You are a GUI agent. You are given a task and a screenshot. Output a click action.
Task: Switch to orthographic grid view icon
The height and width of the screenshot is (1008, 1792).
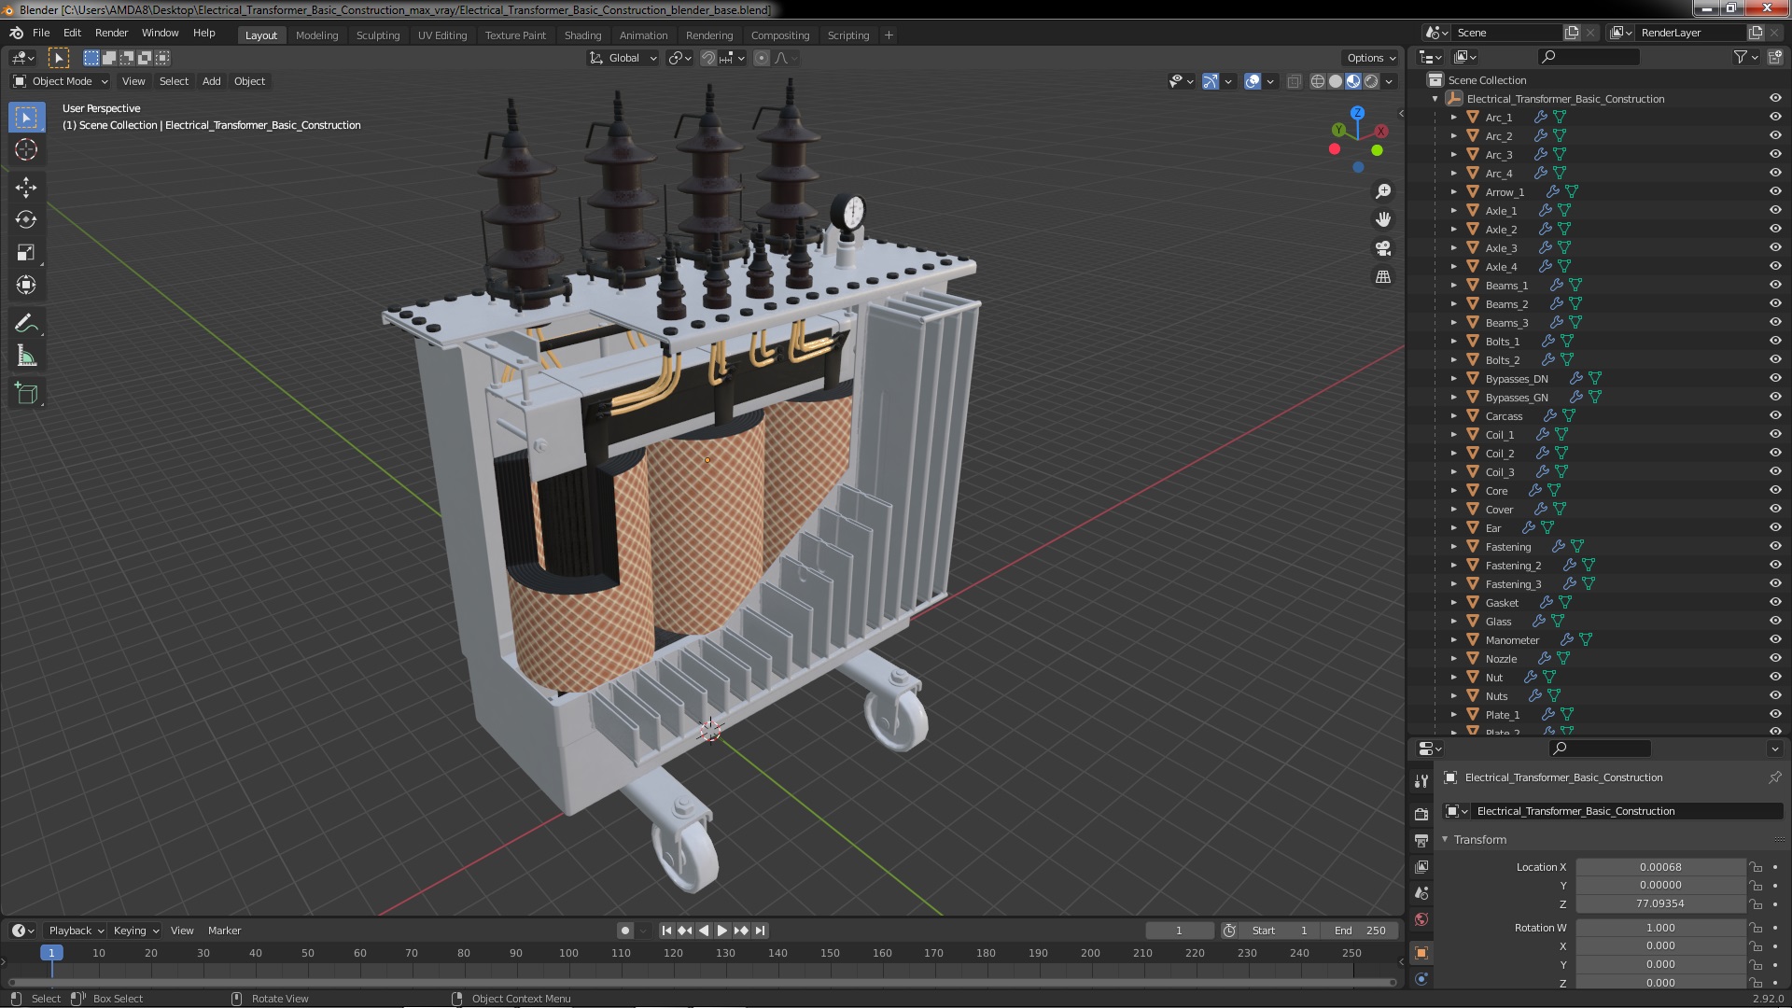click(x=1383, y=277)
